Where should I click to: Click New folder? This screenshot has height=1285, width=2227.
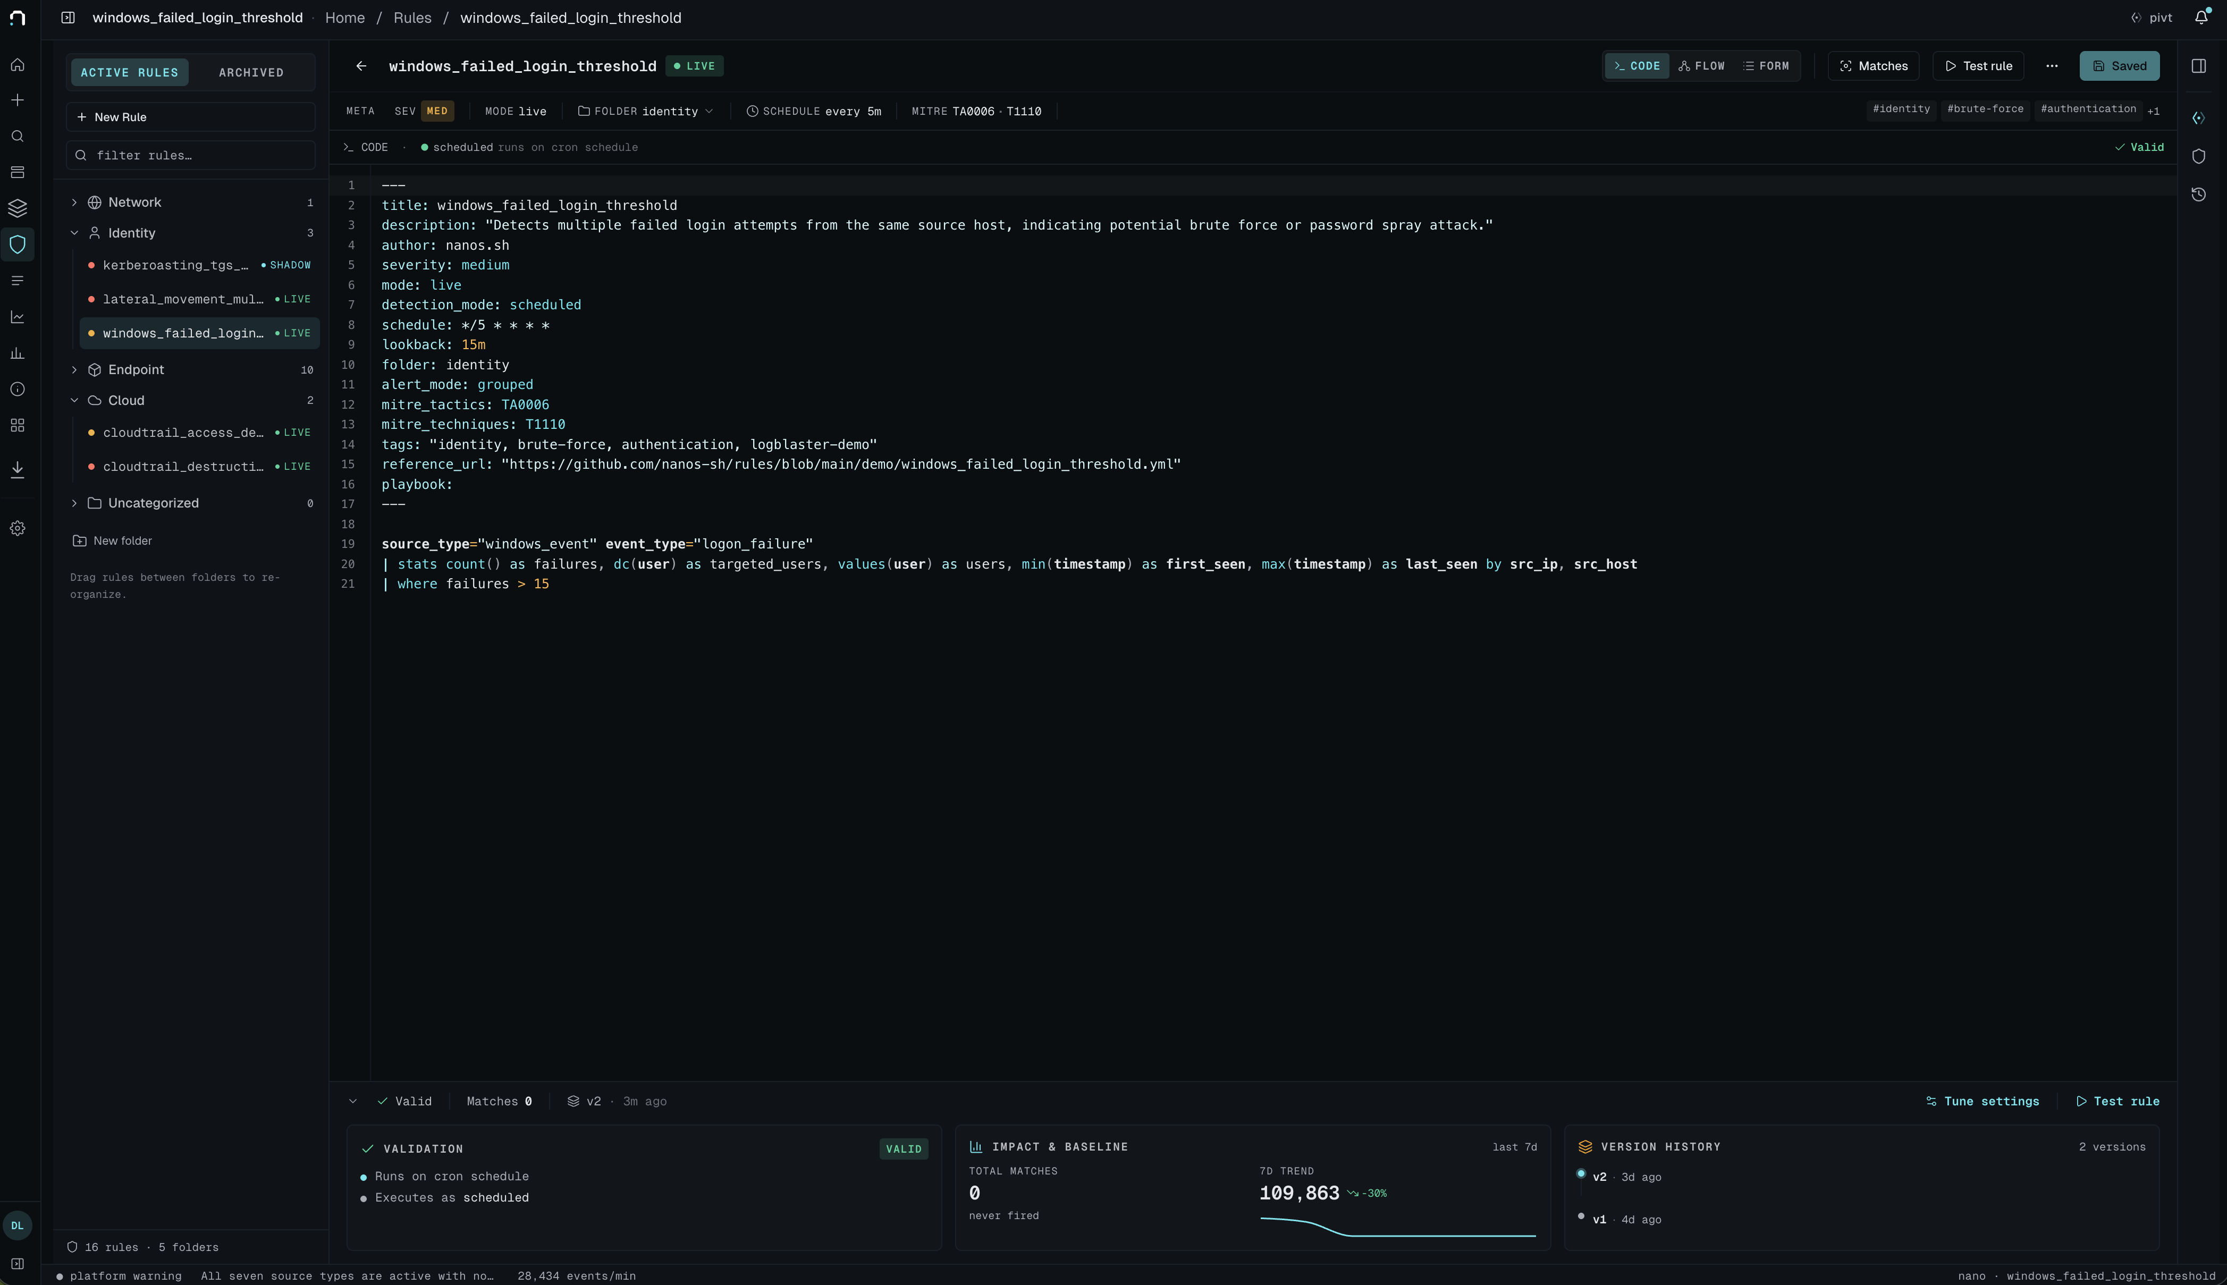click(x=112, y=541)
